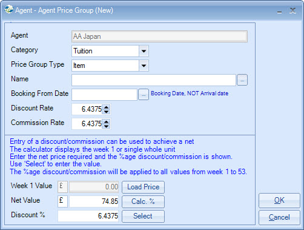Click the Calc. % button
304x230 pixels.
pos(143,201)
